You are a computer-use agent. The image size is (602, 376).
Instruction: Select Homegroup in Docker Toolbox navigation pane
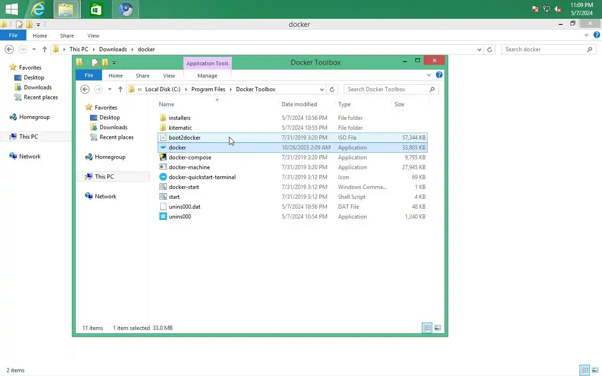tap(110, 157)
